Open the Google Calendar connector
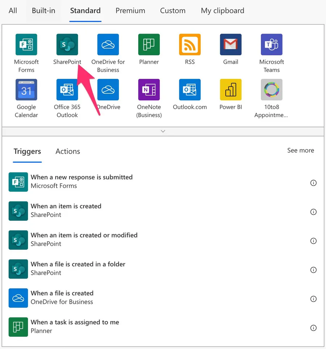 pyautogui.click(x=26, y=90)
